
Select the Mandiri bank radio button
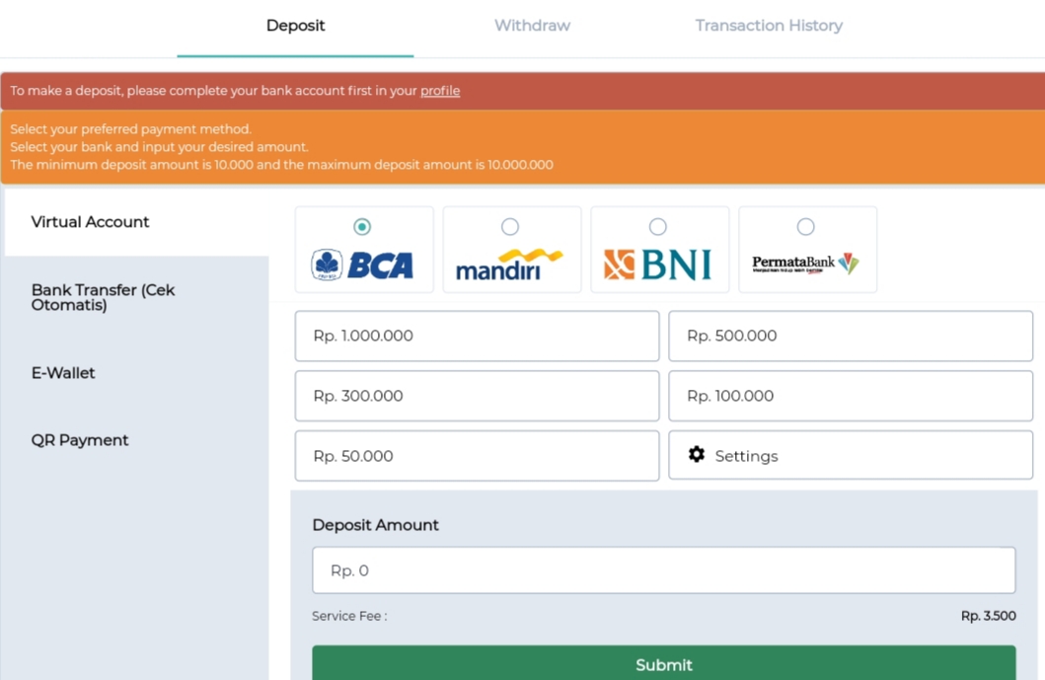[x=510, y=227]
